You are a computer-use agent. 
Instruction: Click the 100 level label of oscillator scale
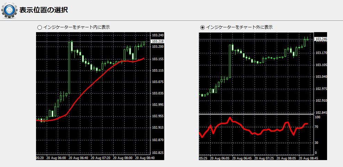click(x=317, y=117)
